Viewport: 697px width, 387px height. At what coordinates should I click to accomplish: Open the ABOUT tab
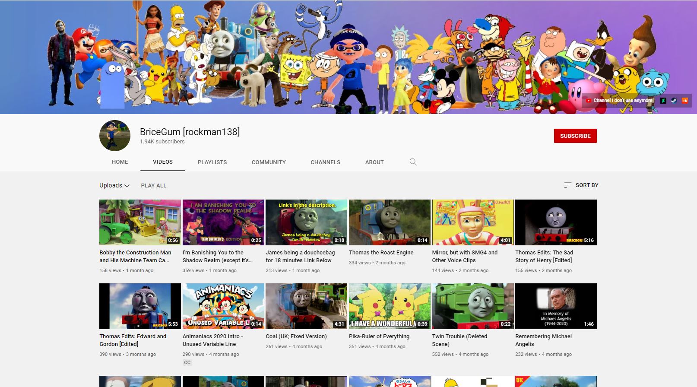[374, 162]
